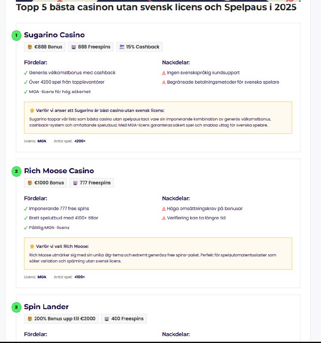Click the warning icon beside Höga omsättningskrav
The height and width of the screenshot is (343, 321).
click(164, 209)
